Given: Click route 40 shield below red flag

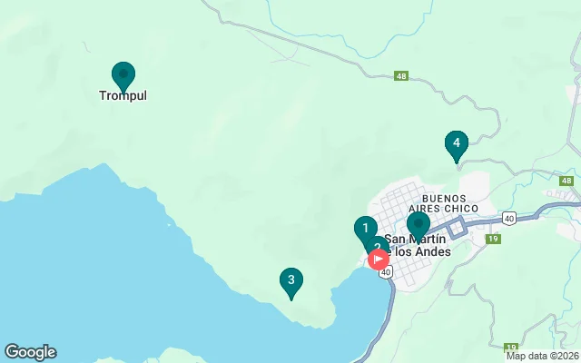Looking at the screenshot, I should pyautogui.click(x=386, y=272).
